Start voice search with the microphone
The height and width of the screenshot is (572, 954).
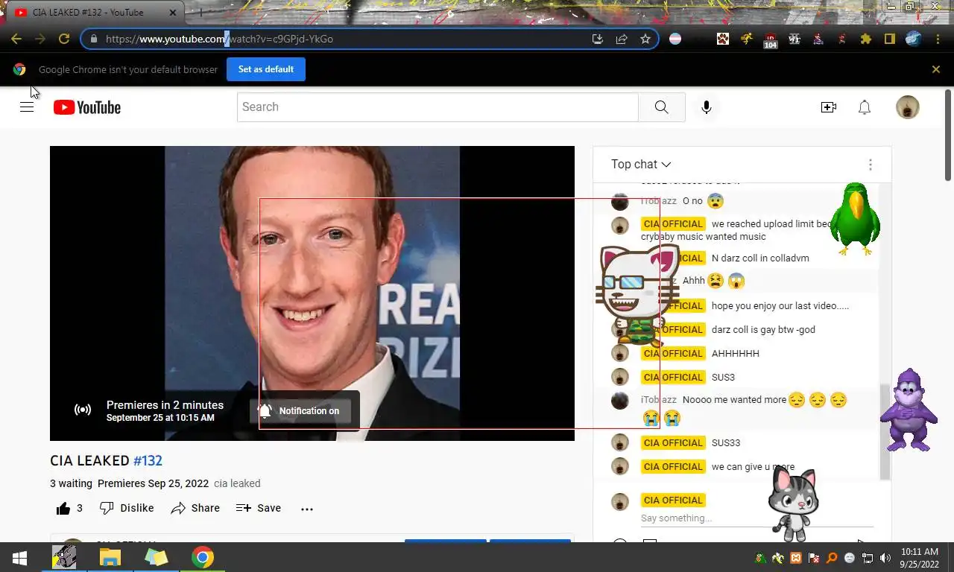tap(707, 107)
